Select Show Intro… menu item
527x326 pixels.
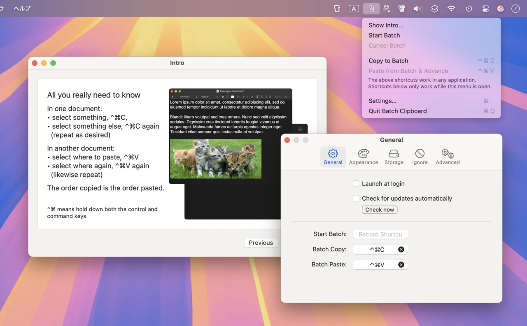pyautogui.click(x=386, y=25)
